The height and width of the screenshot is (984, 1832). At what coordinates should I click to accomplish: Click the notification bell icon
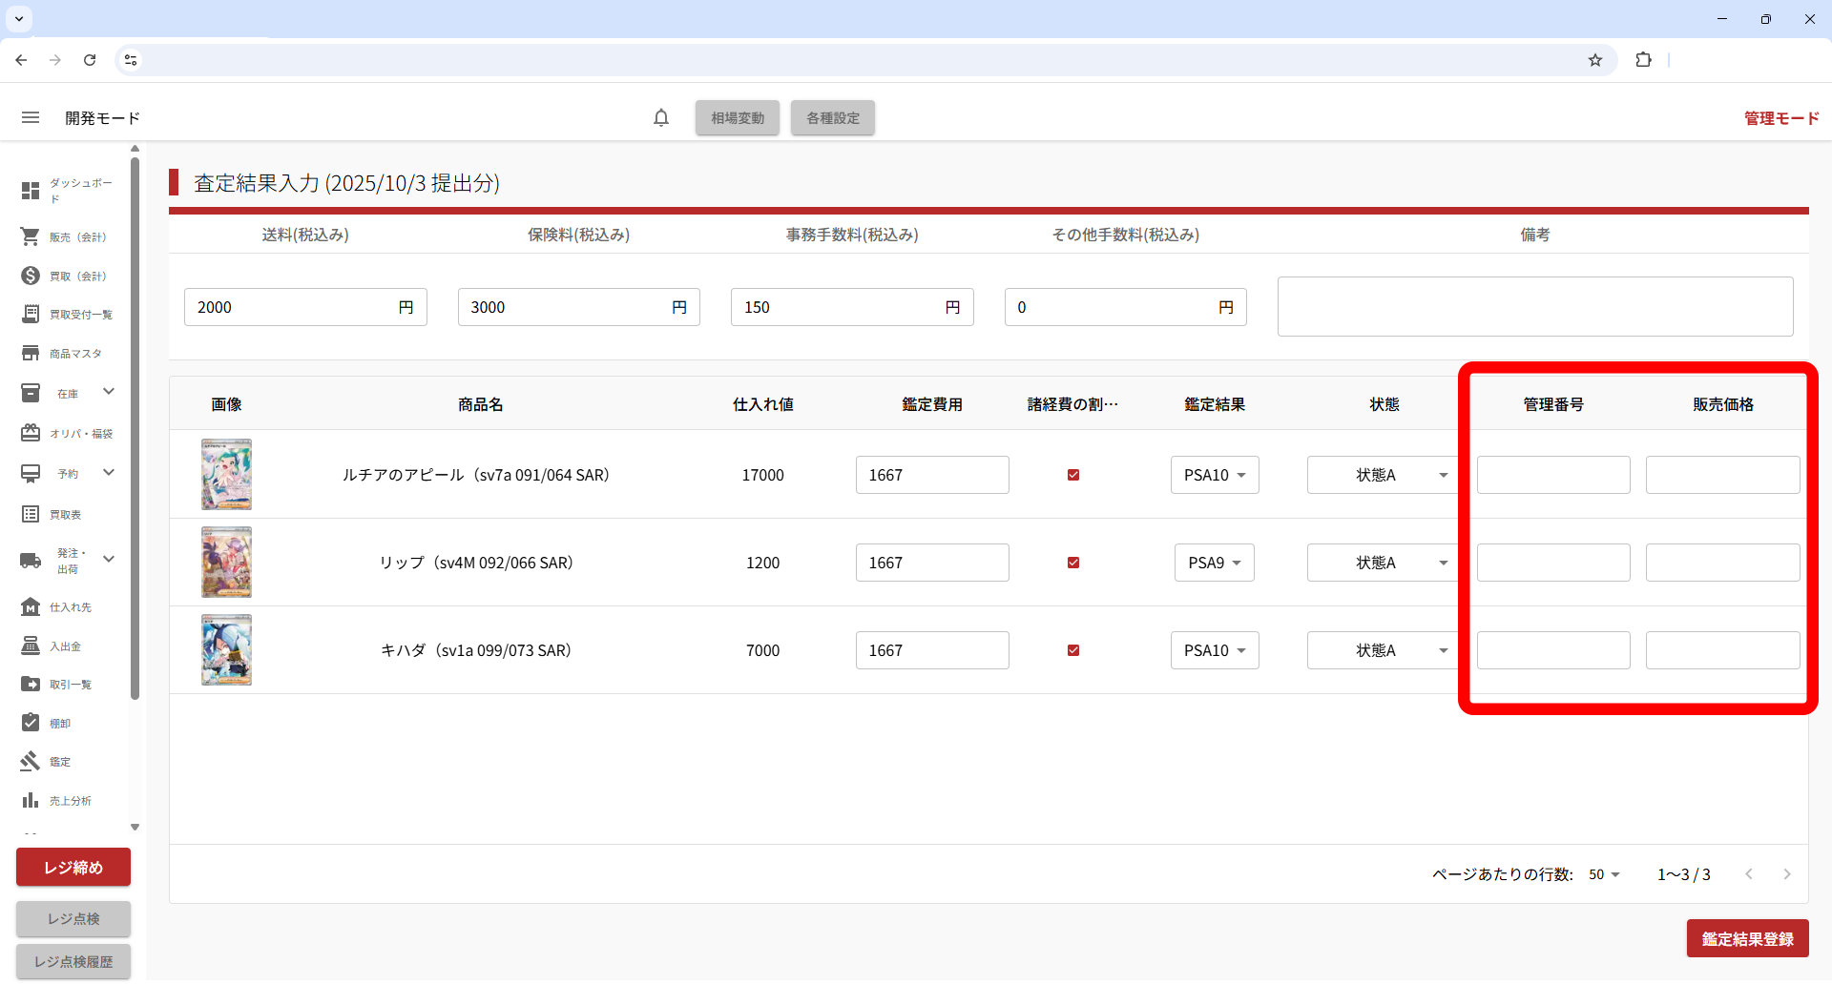[661, 117]
